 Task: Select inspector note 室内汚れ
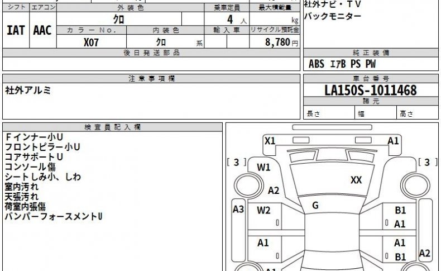(21, 187)
